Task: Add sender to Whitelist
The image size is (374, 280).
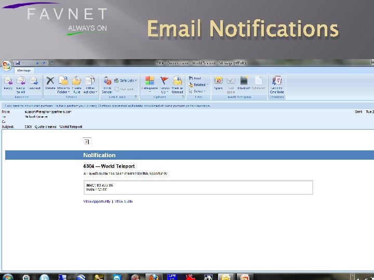Action: pos(258,83)
